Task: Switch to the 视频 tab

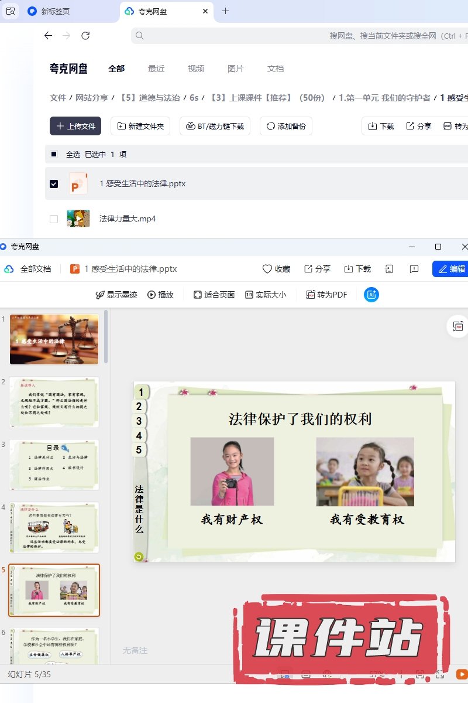Action: point(196,69)
